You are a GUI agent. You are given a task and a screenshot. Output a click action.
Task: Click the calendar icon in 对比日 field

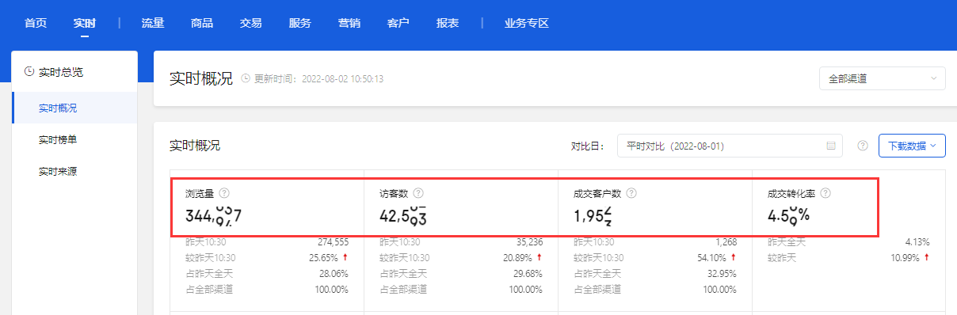point(831,146)
